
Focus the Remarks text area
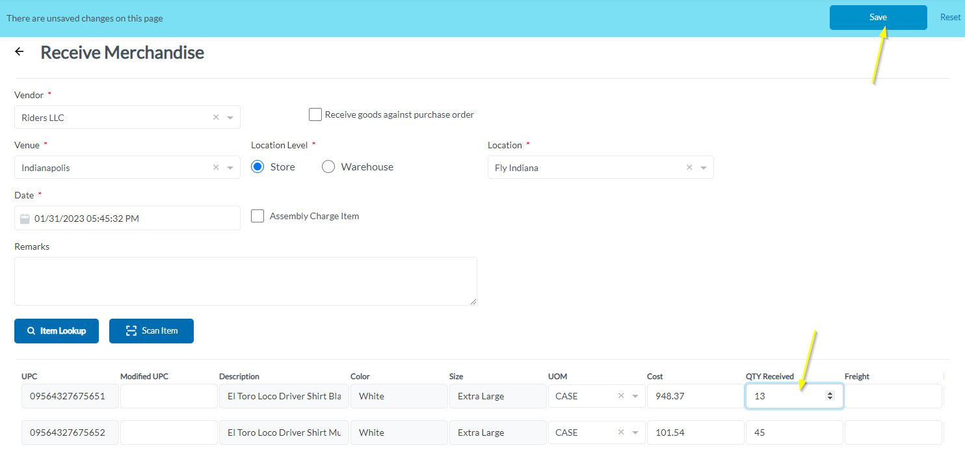coord(246,281)
